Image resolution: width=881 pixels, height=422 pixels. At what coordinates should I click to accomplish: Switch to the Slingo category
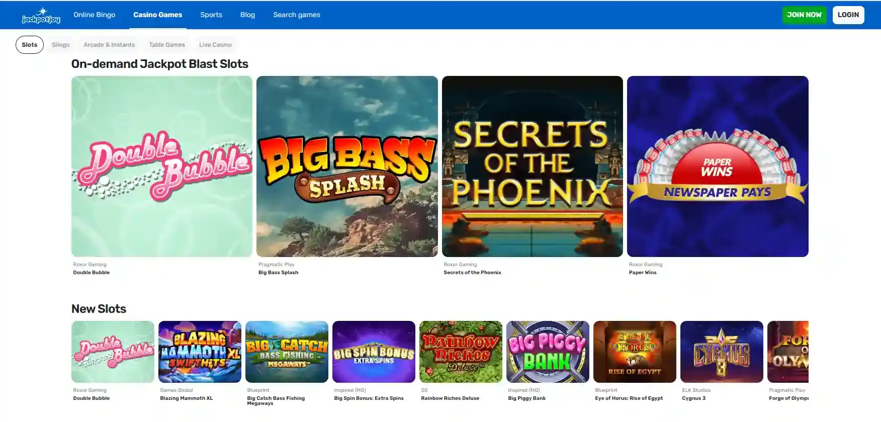point(61,45)
